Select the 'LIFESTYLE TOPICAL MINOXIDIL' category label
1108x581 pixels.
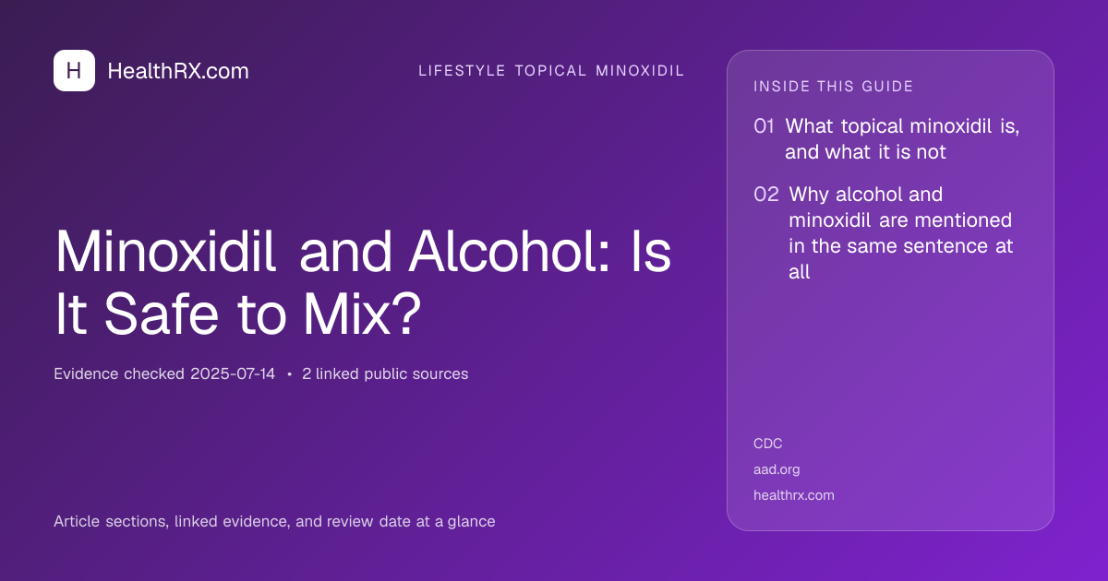(551, 71)
